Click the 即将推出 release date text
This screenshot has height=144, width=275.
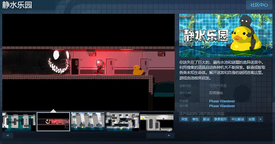[x=216, y=93]
